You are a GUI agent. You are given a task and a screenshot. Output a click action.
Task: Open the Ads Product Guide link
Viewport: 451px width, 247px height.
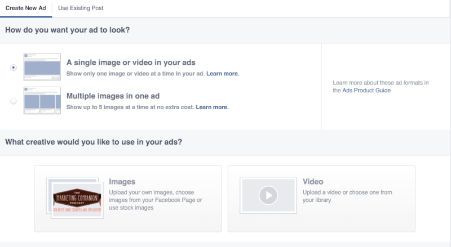tap(366, 91)
